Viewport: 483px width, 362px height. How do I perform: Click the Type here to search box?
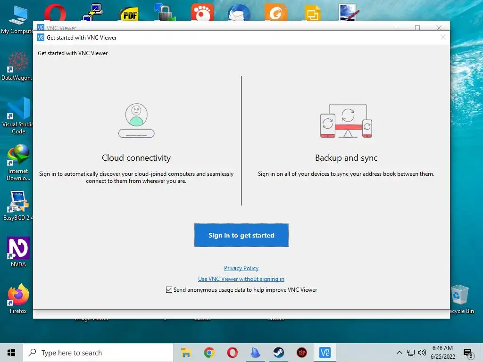(98, 353)
